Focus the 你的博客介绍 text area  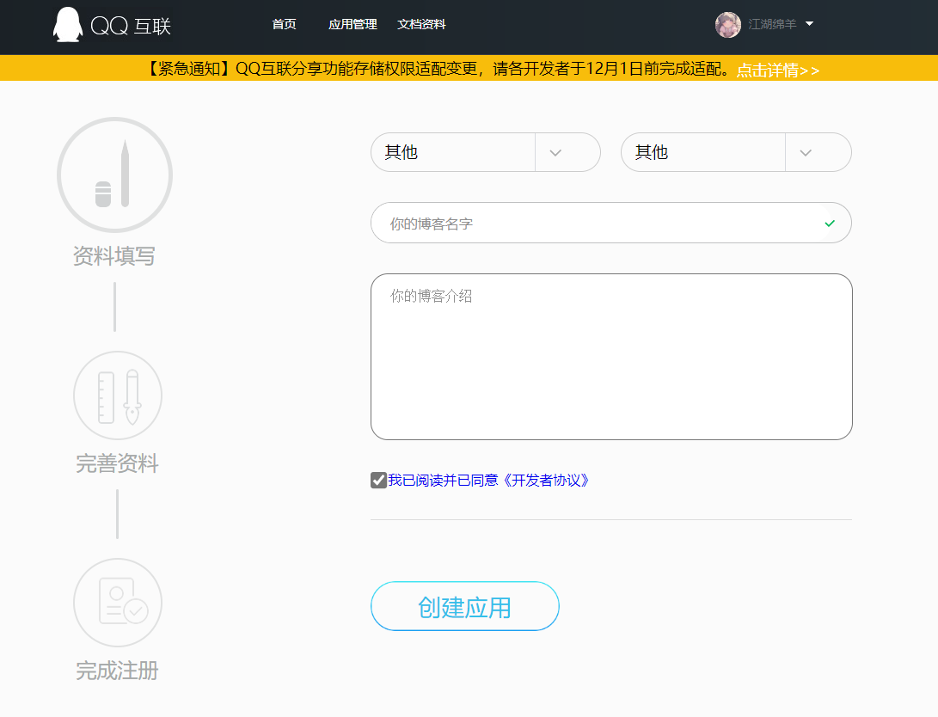(610, 357)
